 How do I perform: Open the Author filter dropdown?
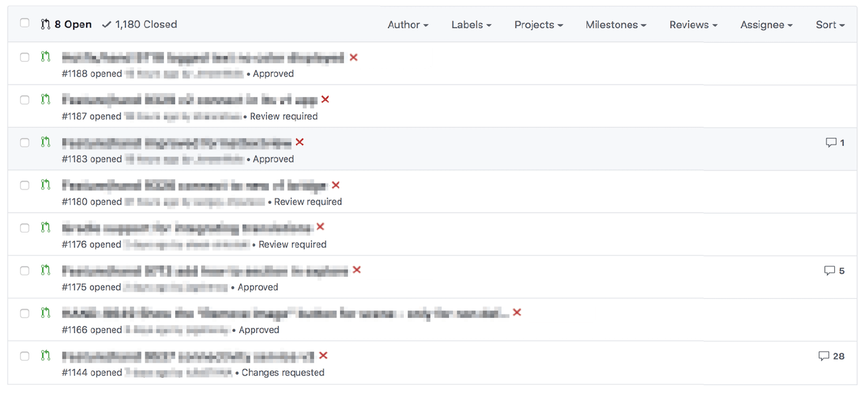coord(408,25)
